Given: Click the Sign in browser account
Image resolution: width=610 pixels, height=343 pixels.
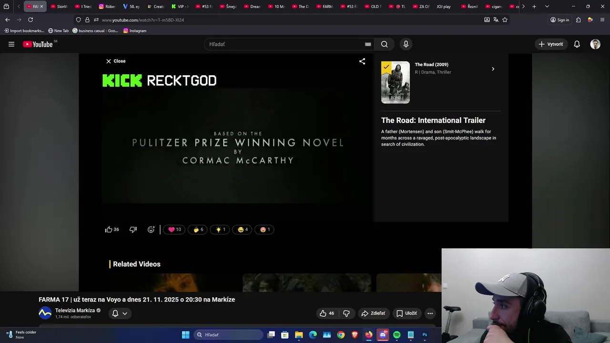Looking at the screenshot, I should (x=560, y=20).
